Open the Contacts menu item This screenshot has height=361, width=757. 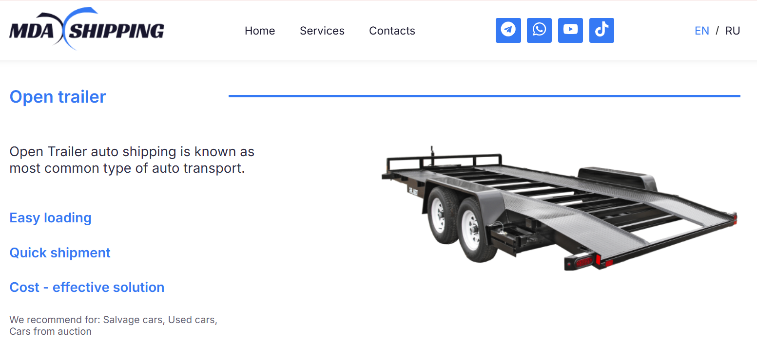pyautogui.click(x=392, y=31)
